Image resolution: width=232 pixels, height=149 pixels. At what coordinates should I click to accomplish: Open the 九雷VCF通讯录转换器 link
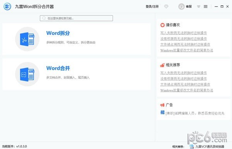(x=210, y=146)
